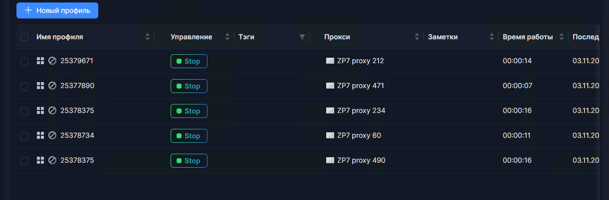Click the flag icon next to ZP7 proxy 60
The height and width of the screenshot is (200, 609).
pyautogui.click(x=330, y=136)
